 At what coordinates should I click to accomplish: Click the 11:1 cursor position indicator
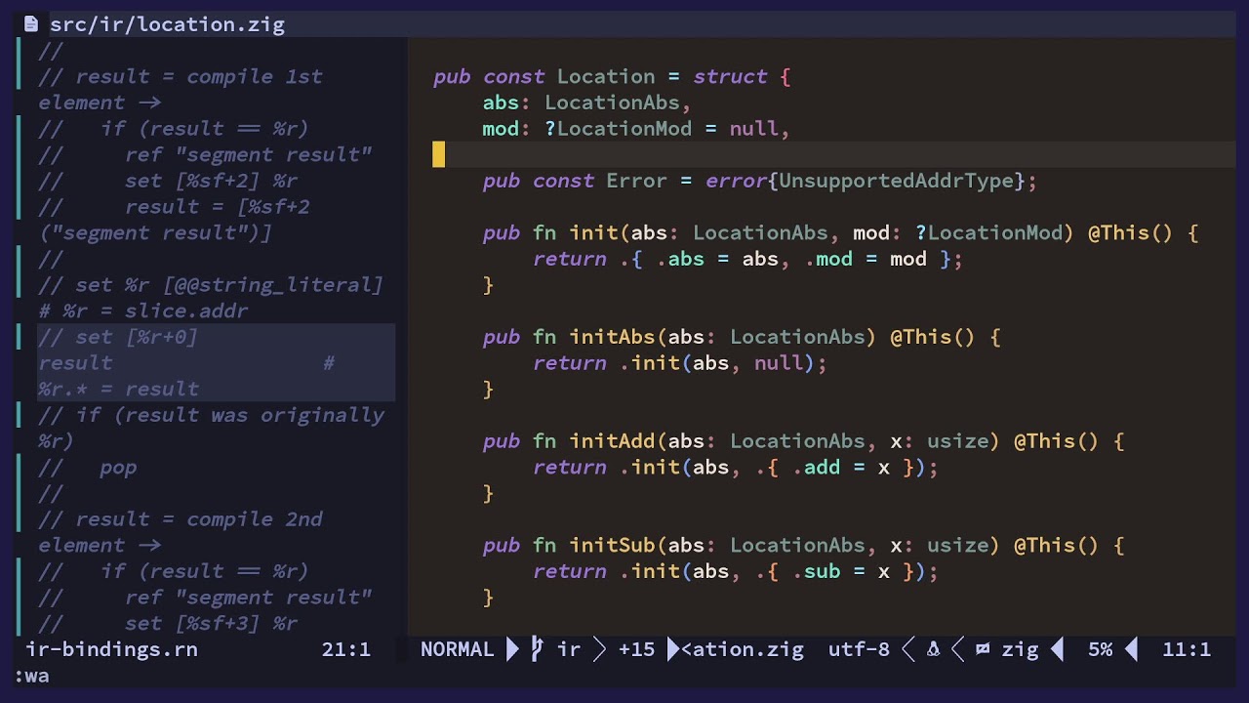click(x=1187, y=649)
